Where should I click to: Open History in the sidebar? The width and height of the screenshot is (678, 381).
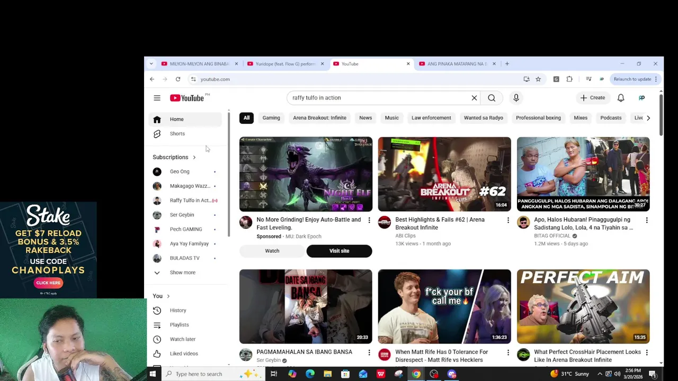pyautogui.click(x=185, y=311)
